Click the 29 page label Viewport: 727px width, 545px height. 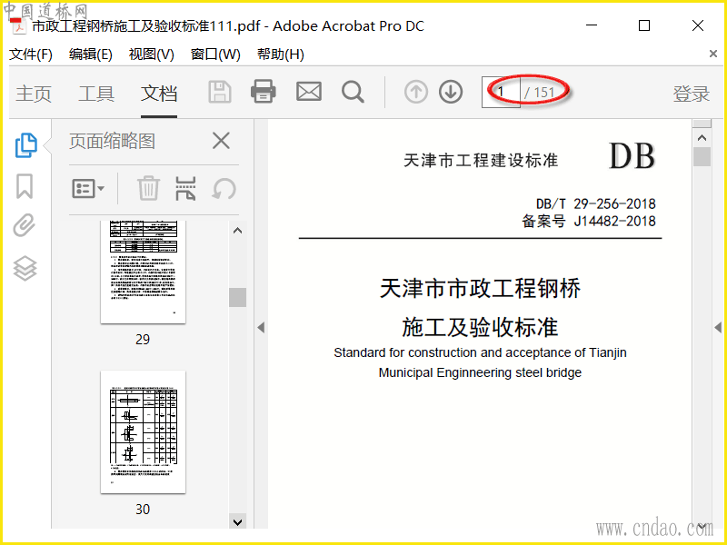pos(143,339)
